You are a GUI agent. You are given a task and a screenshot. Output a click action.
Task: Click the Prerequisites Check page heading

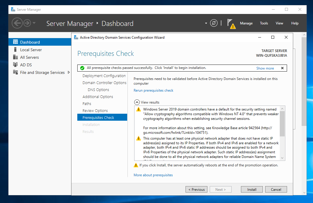pos(106,54)
